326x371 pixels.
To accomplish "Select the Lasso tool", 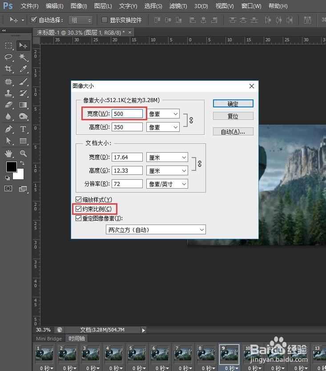I will tap(8, 57).
